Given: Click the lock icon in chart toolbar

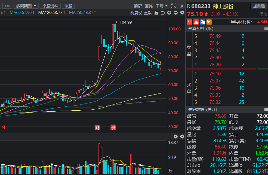Looking at the screenshot, I should tap(156, 13).
